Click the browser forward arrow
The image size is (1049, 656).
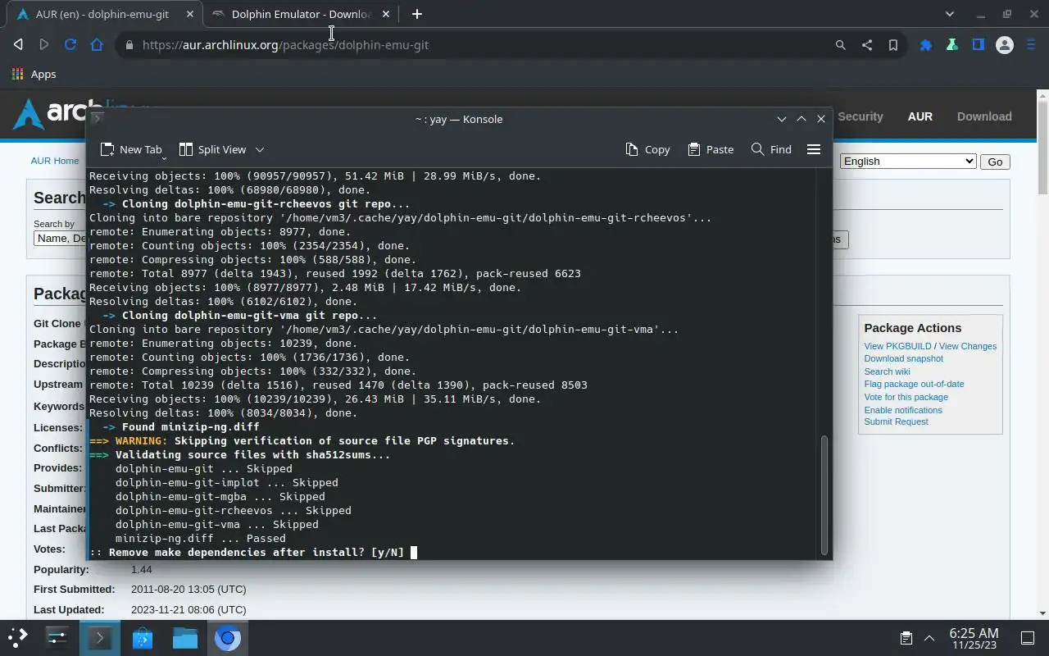(x=44, y=45)
